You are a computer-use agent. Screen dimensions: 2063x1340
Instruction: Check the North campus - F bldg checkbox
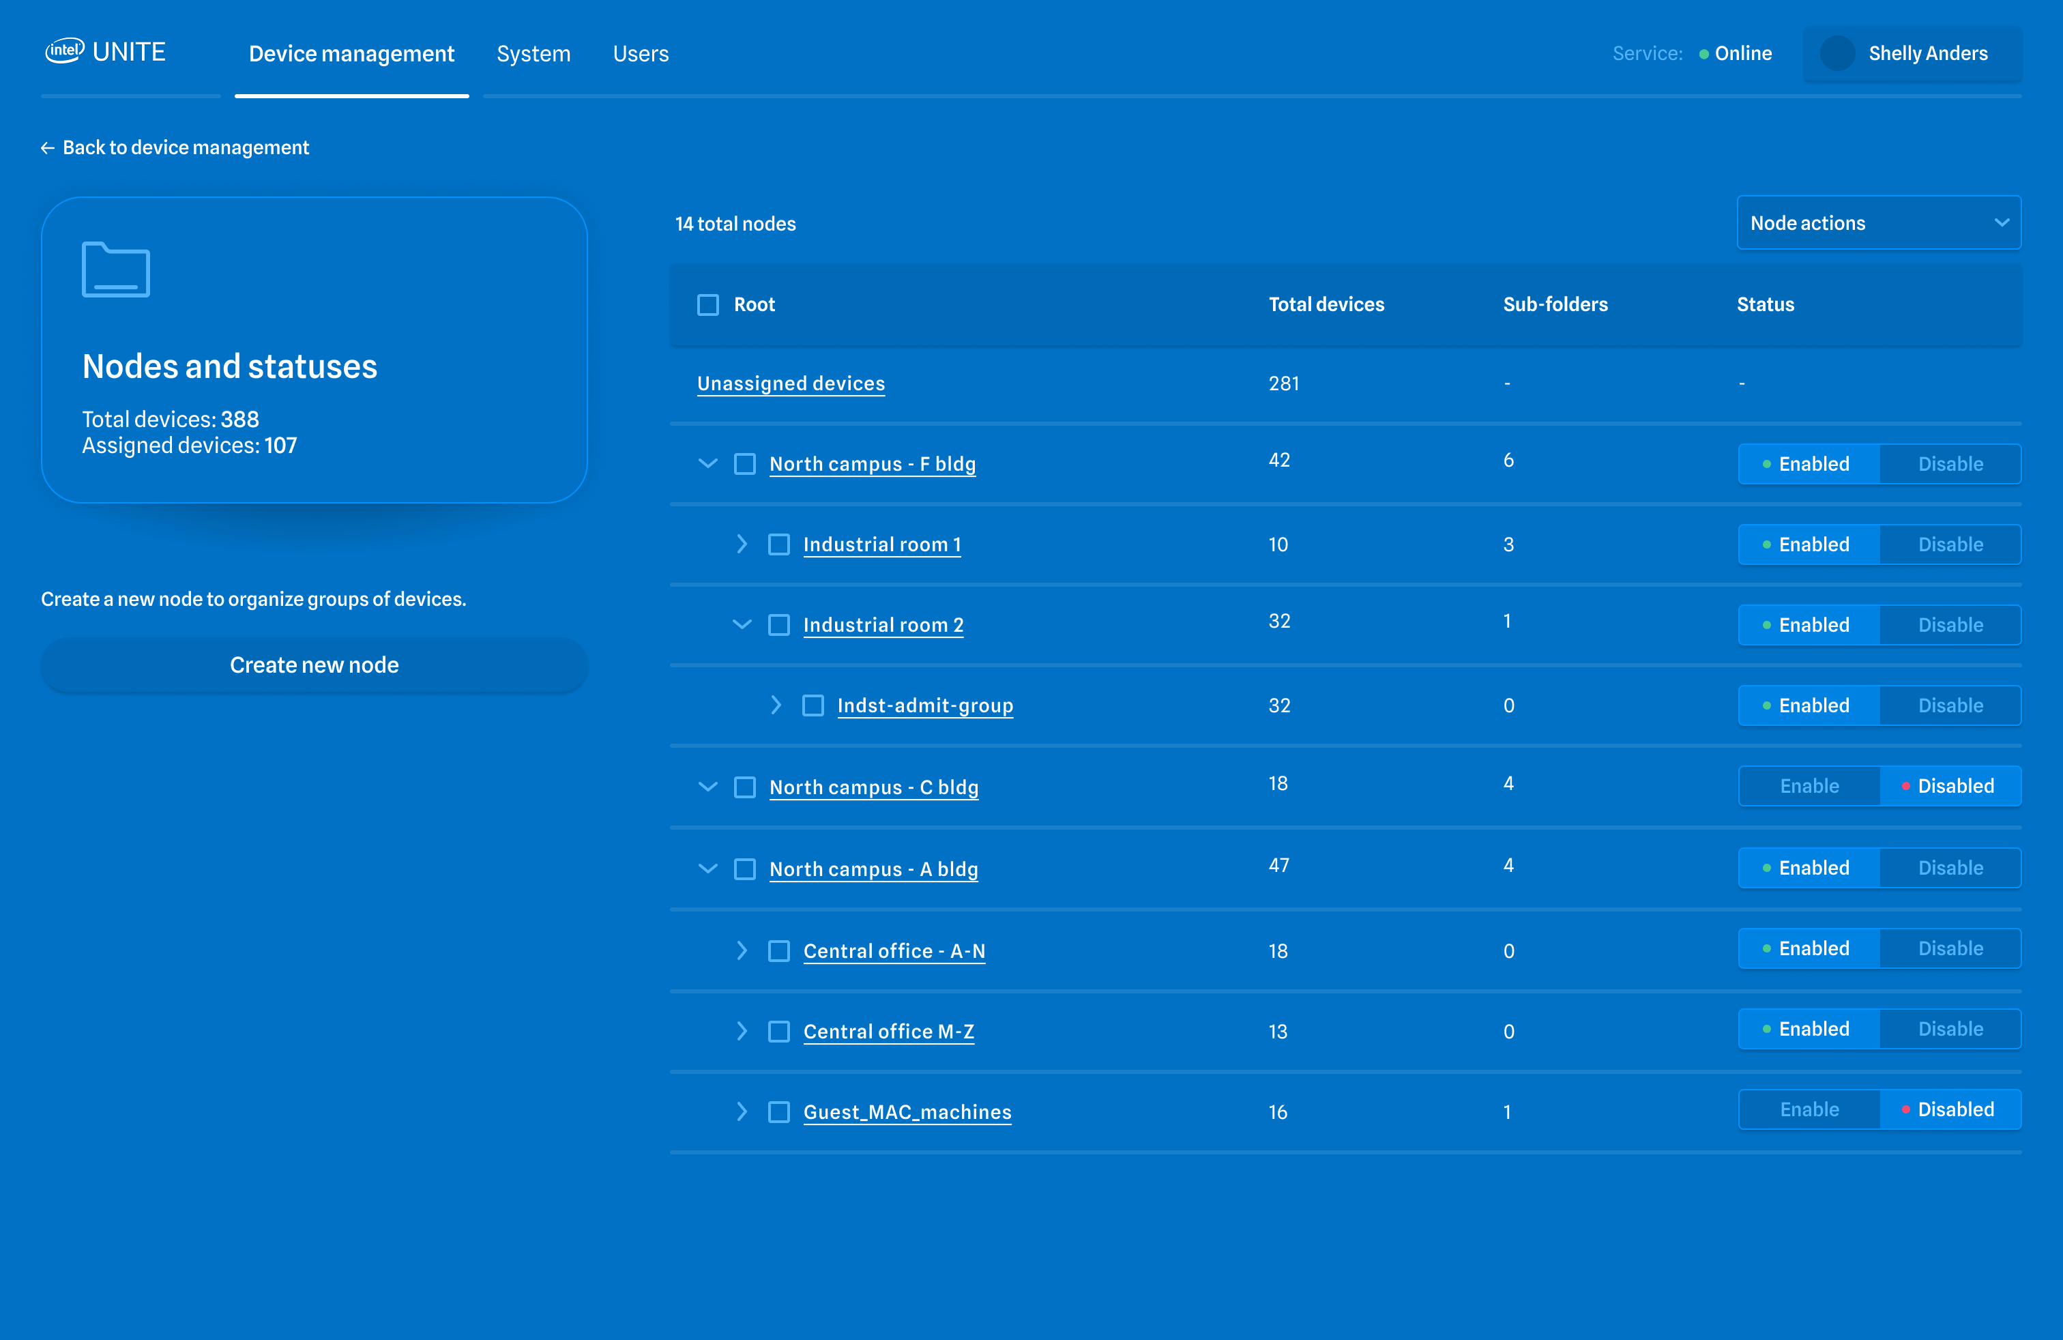(744, 464)
